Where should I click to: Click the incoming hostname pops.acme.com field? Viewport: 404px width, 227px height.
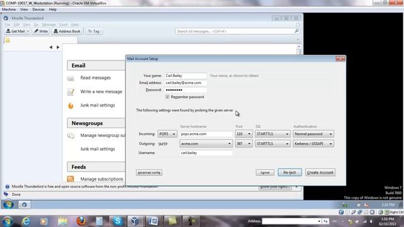[206, 134]
